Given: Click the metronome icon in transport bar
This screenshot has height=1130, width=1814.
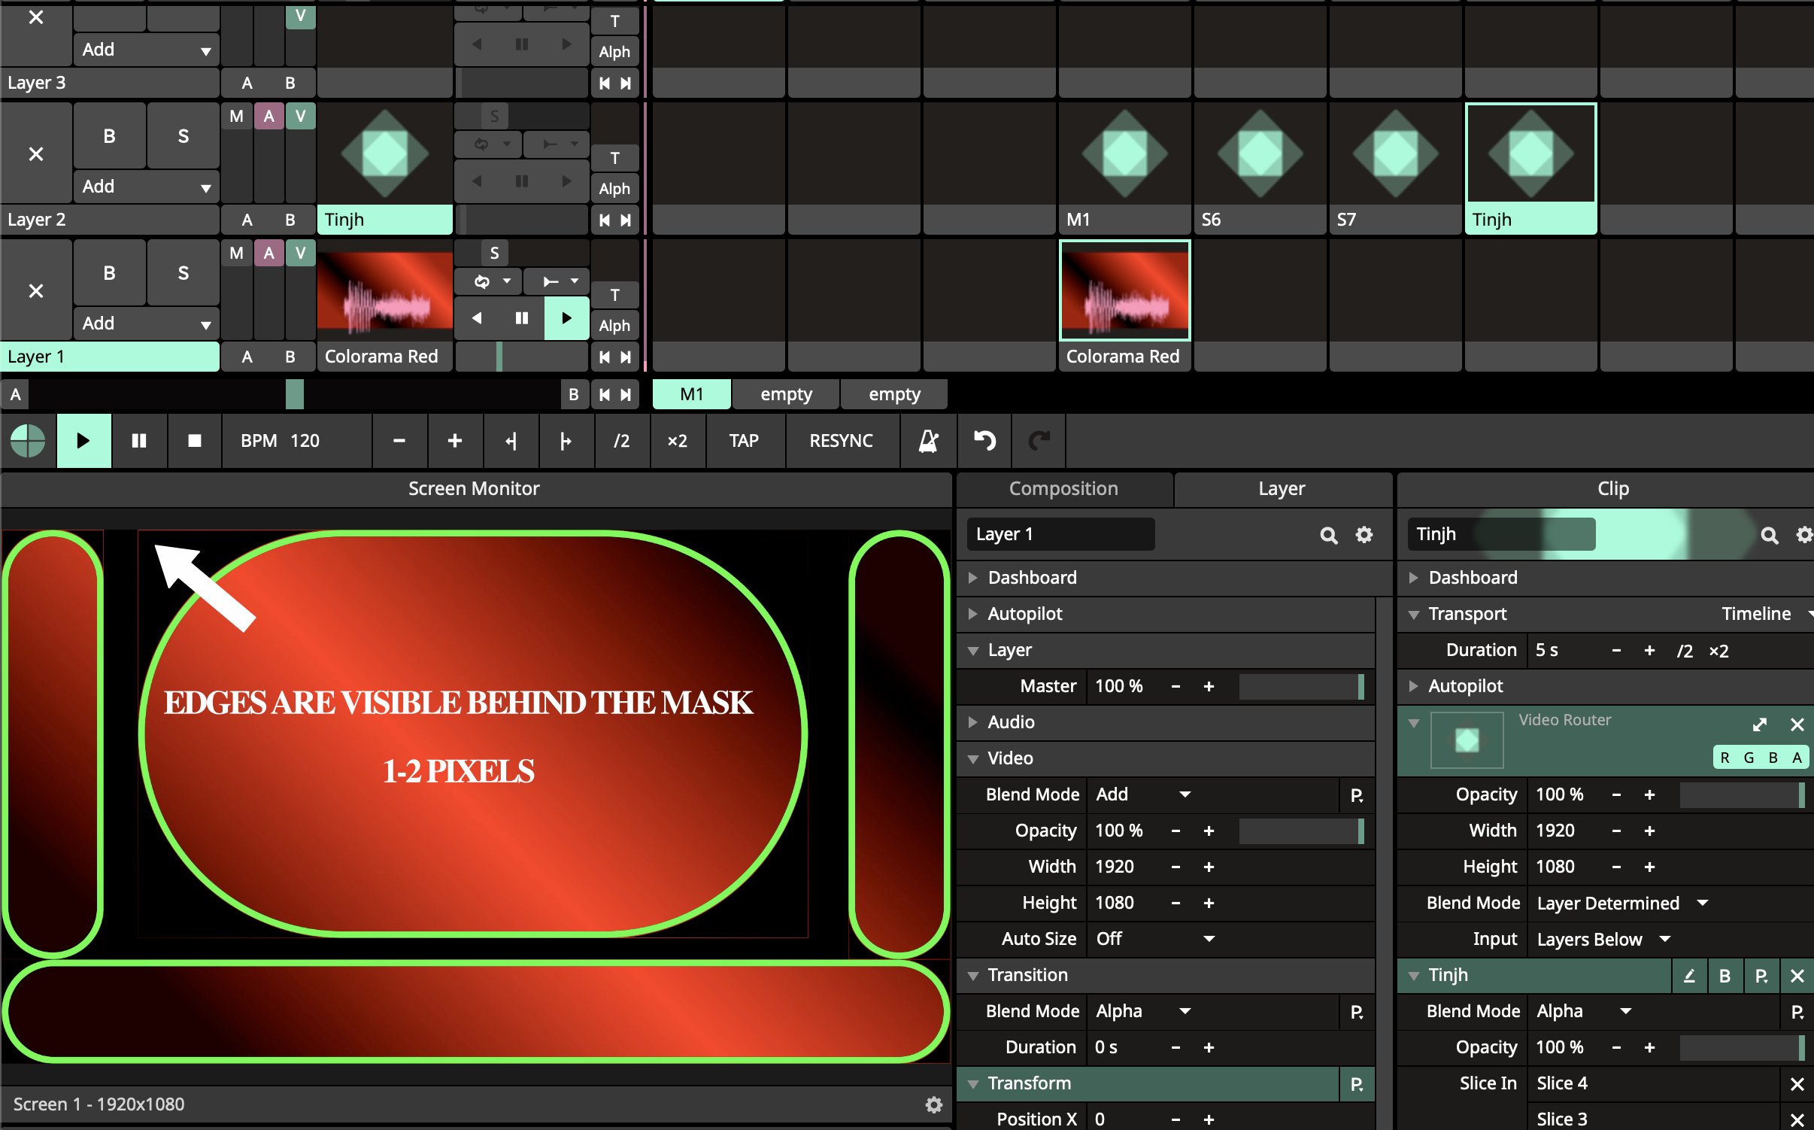Looking at the screenshot, I should pos(928,441).
